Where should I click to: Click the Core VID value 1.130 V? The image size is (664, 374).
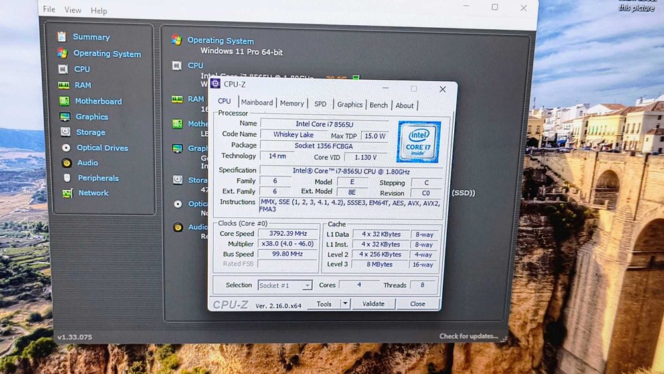click(x=365, y=157)
